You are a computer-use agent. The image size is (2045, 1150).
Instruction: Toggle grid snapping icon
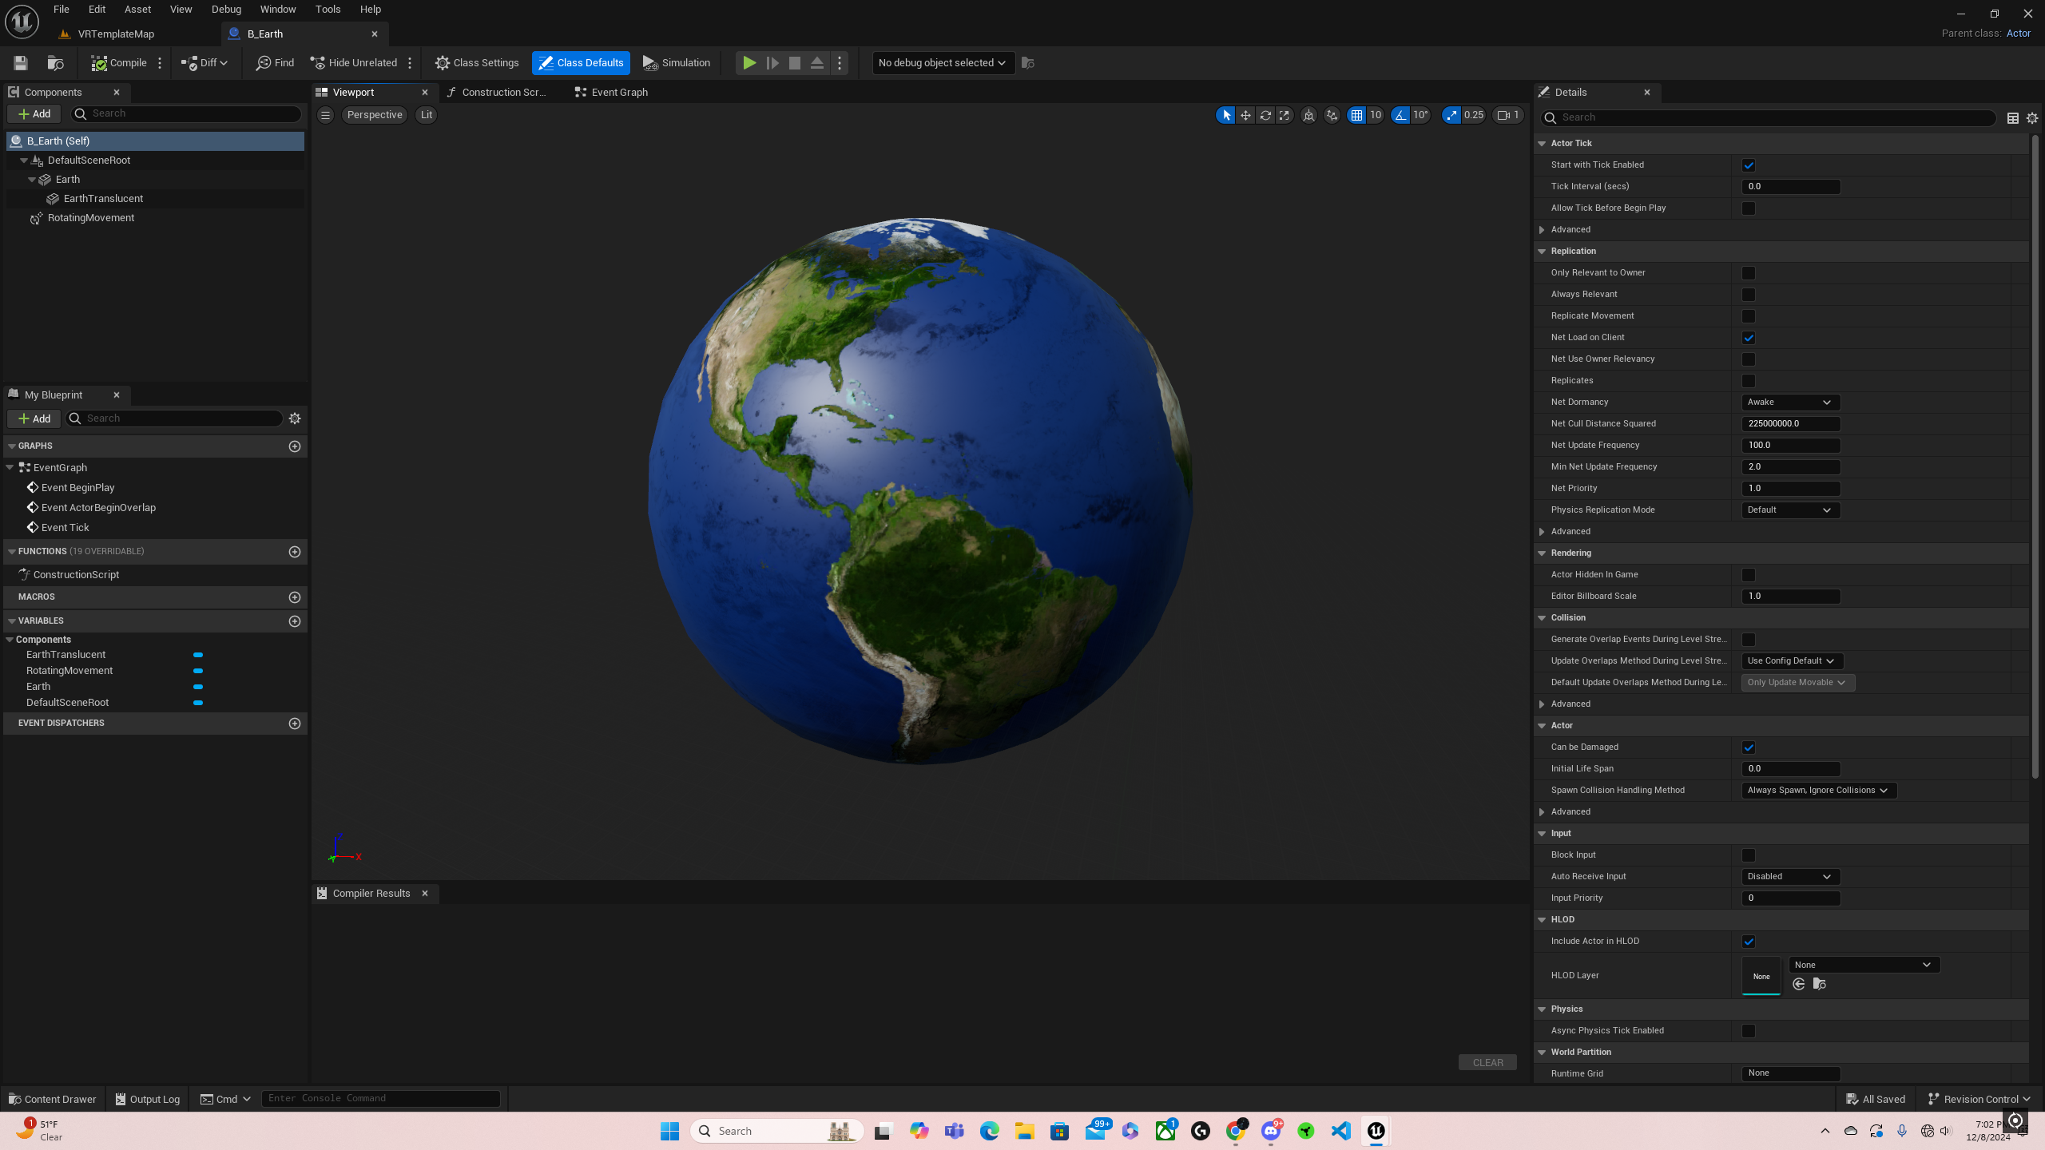click(1356, 115)
